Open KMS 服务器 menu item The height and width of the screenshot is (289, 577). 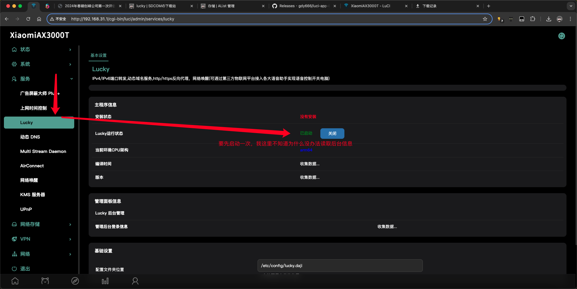click(33, 195)
